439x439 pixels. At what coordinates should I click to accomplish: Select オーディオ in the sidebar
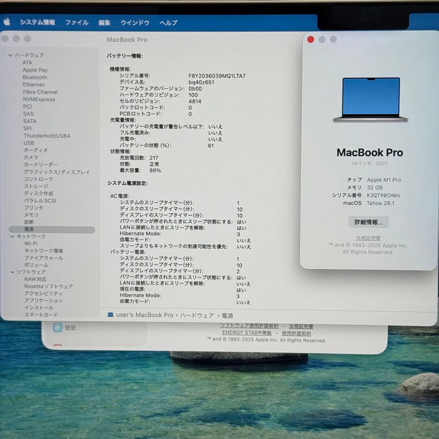tap(35, 150)
